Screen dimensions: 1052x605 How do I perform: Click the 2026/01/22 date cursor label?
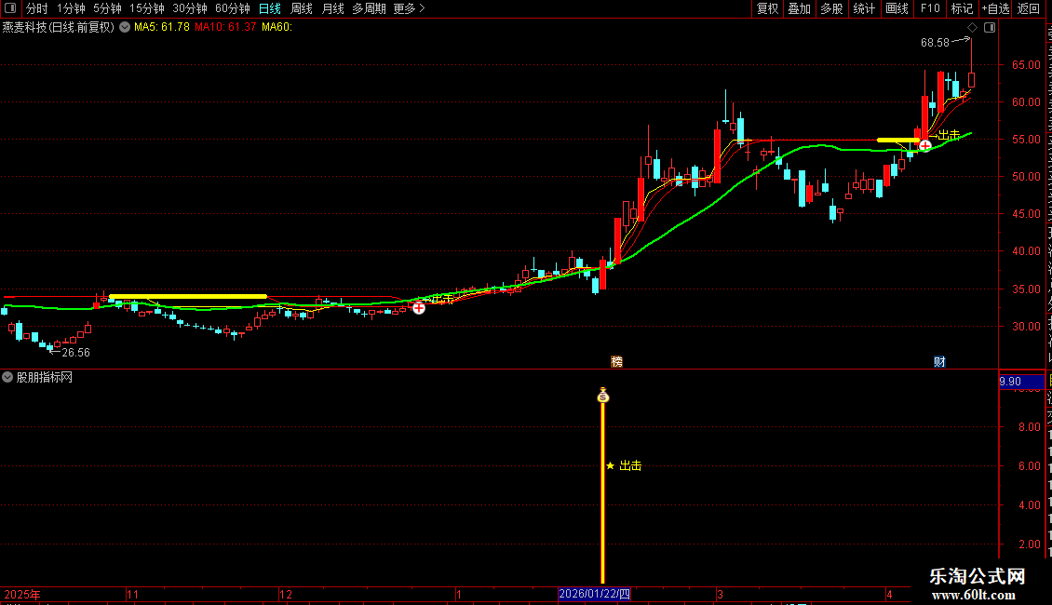coord(595,594)
